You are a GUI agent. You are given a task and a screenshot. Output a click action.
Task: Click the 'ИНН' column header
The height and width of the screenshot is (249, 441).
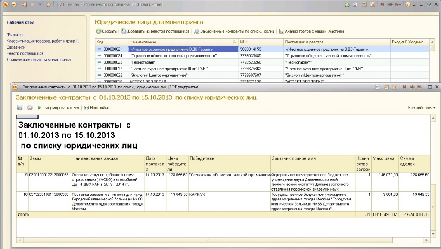(x=261, y=42)
